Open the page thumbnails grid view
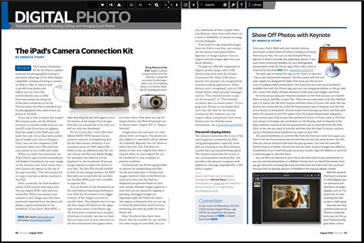Screen dimensions: 364x243 (x=185, y=5)
